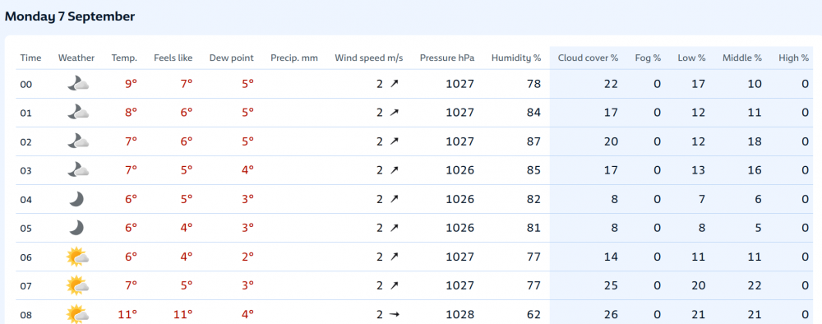The width and height of the screenshot is (822, 324).
Task: Click the Temp. column header
Action: tap(124, 58)
